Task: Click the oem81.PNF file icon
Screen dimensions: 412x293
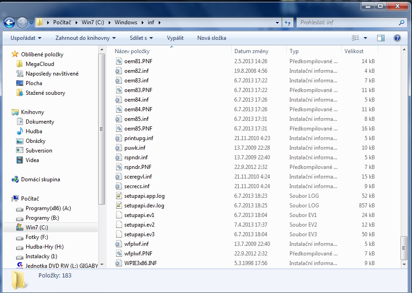Action: (119, 61)
